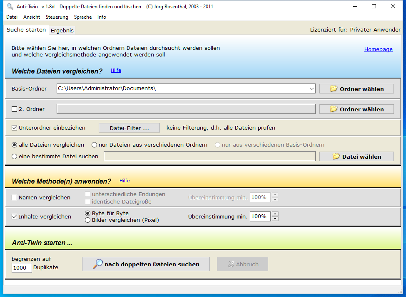The height and width of the screenshot is (297, 406).
Task: Open the Sprache menu
Action: pyautogui.click(x=83, y=17)
